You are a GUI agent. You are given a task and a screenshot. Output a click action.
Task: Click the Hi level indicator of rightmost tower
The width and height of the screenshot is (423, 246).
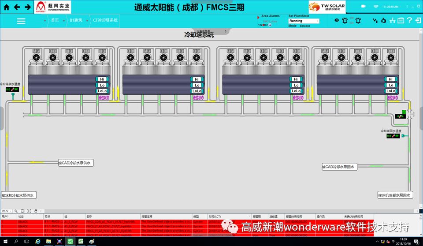coord(391,79)
